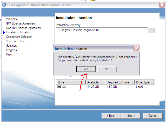Select Finish step in sidebar

coord(10,54)
